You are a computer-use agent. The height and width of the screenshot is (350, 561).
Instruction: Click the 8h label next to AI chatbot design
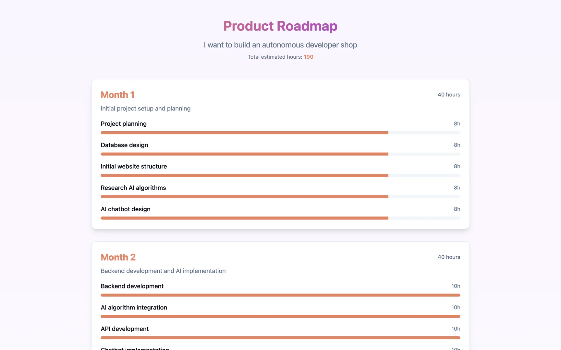click(x=457, y=209)
